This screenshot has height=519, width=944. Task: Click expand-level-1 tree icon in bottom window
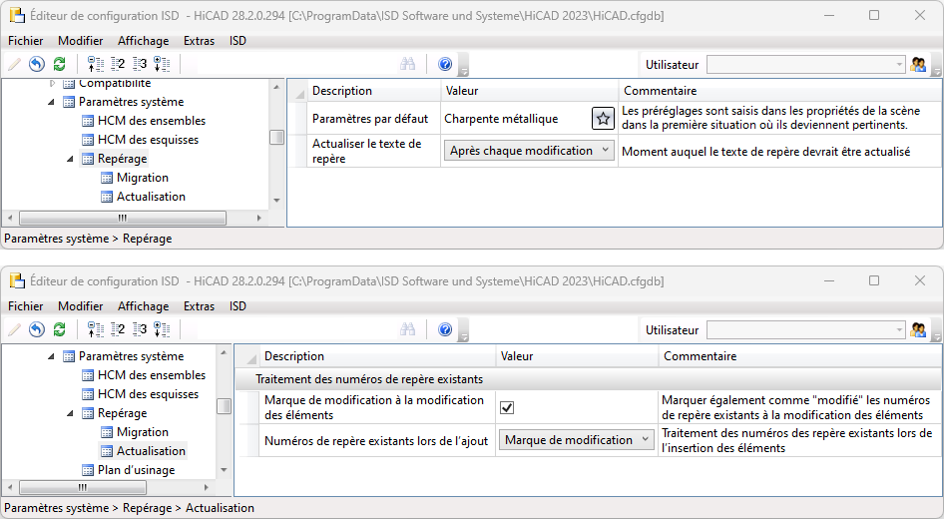(95, 329)
